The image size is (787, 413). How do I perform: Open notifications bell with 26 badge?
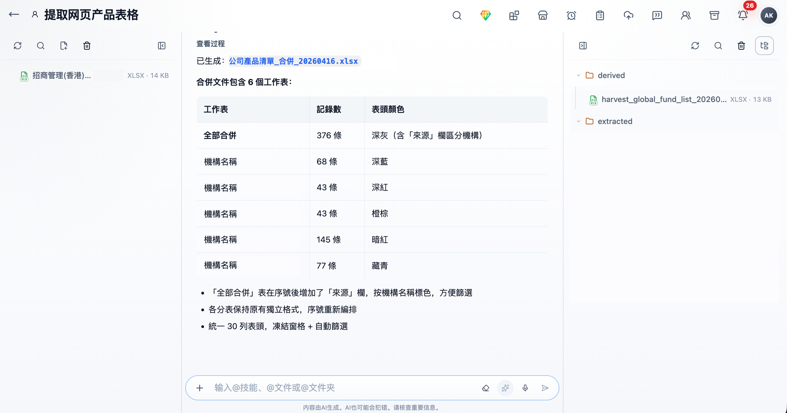743,15
